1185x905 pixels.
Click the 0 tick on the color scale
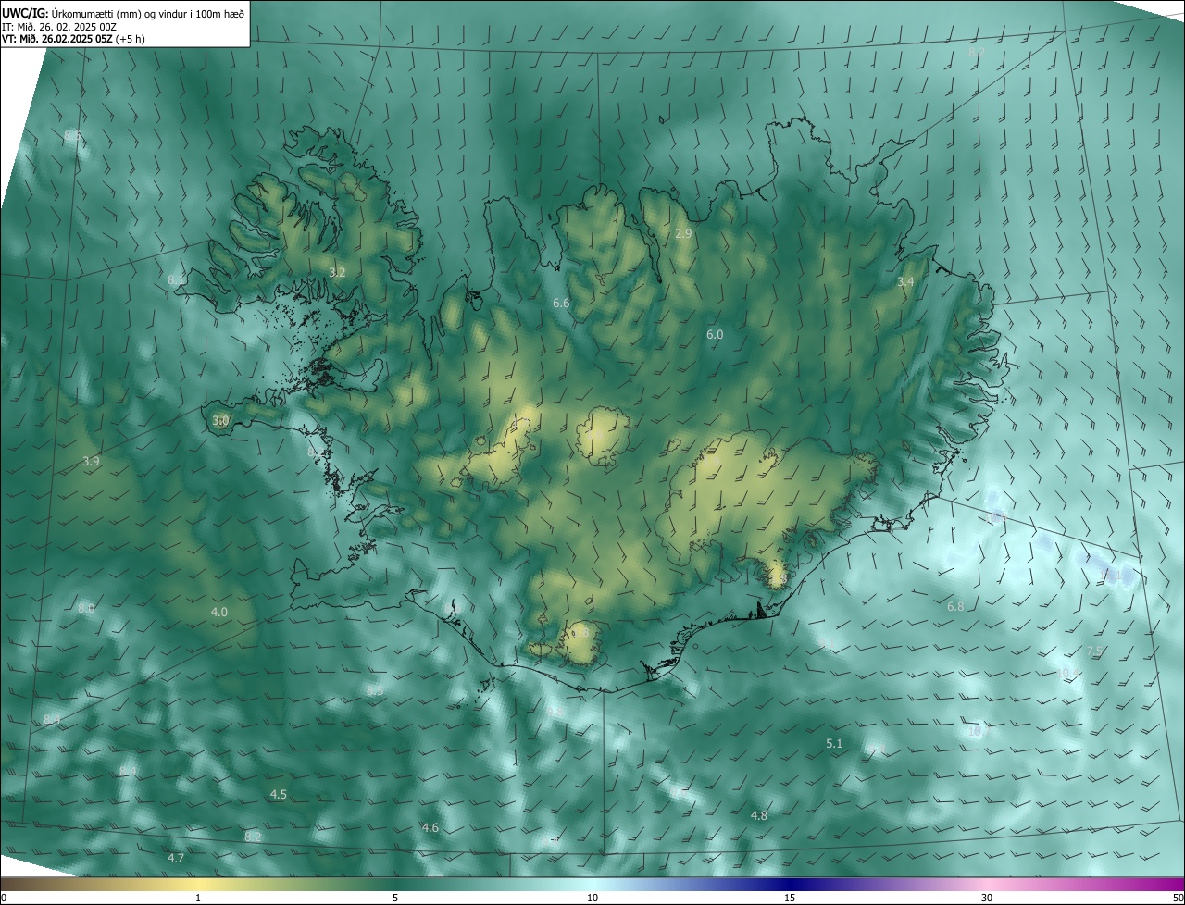point(4,899)
